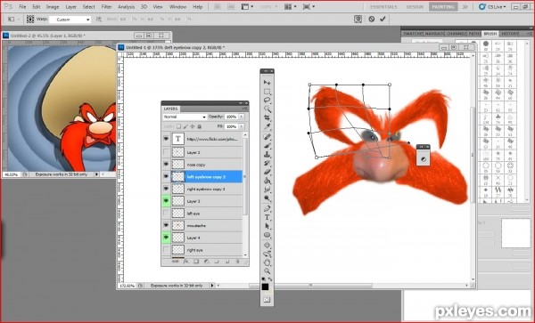Select the Path Selection tool

click(267, 226)
